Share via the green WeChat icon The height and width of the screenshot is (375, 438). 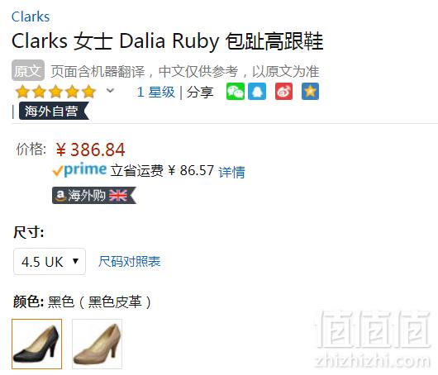point(236,92)
